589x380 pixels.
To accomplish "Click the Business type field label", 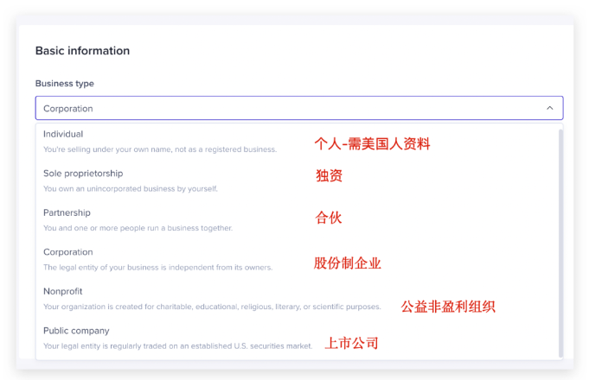I will 65,84.
